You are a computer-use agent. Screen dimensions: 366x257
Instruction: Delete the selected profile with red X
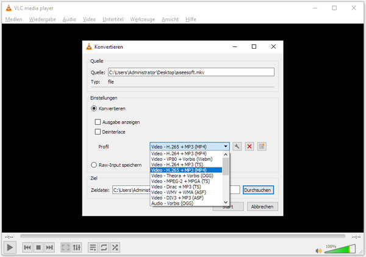coord(249,147)
